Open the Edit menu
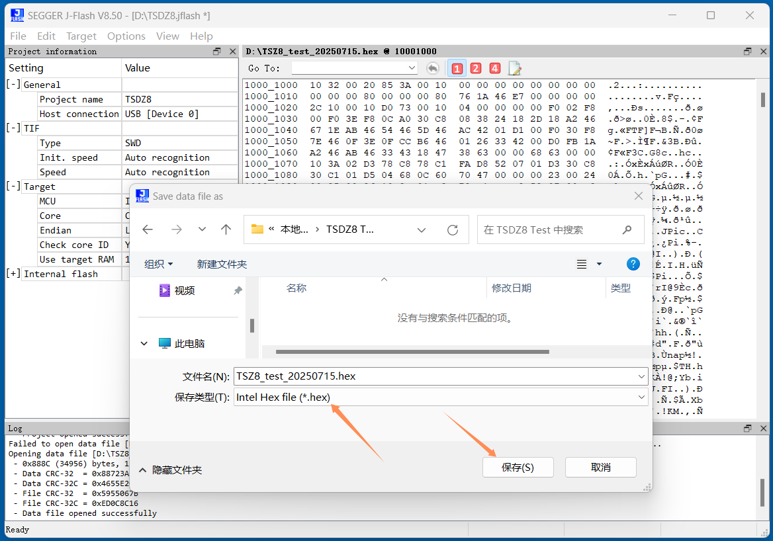This screenshot has width=773, height=541. pos(46,36)
